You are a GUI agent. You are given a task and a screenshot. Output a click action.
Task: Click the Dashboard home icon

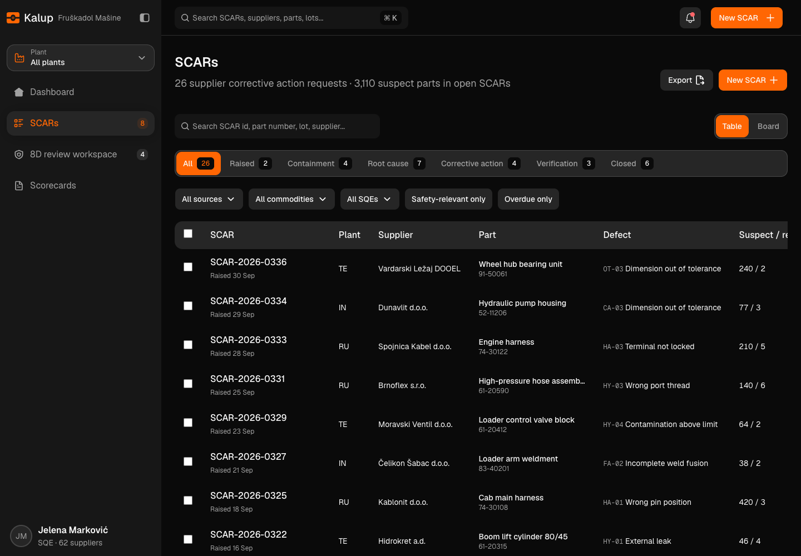(19, 92)
